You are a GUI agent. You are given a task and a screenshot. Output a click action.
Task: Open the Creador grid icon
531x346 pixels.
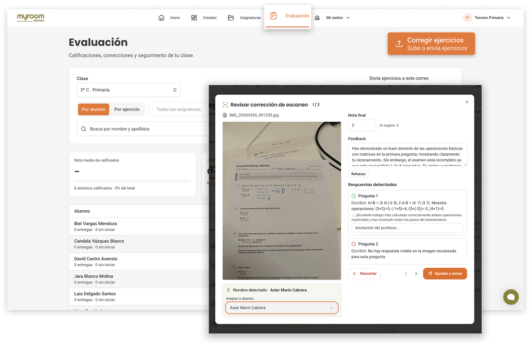coord(194,18)
